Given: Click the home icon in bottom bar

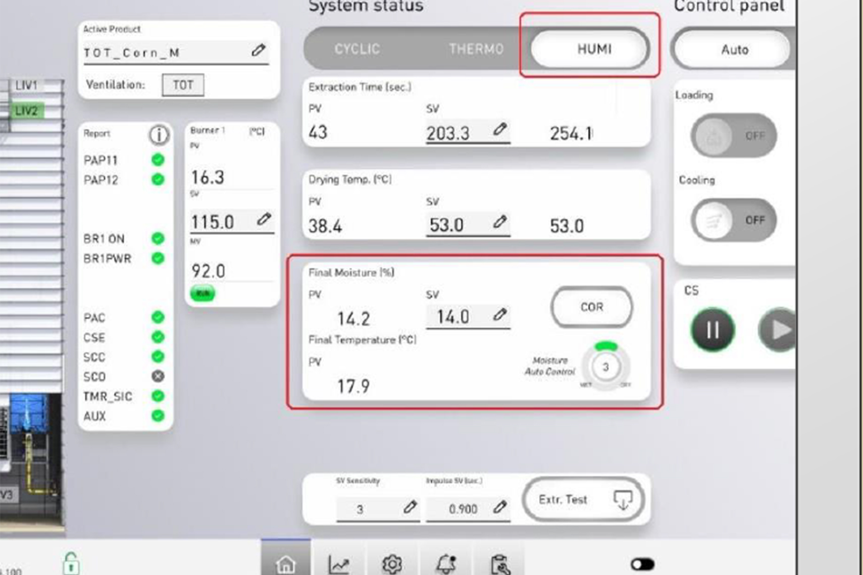Looking at the screenshot, I should [286, 563].
